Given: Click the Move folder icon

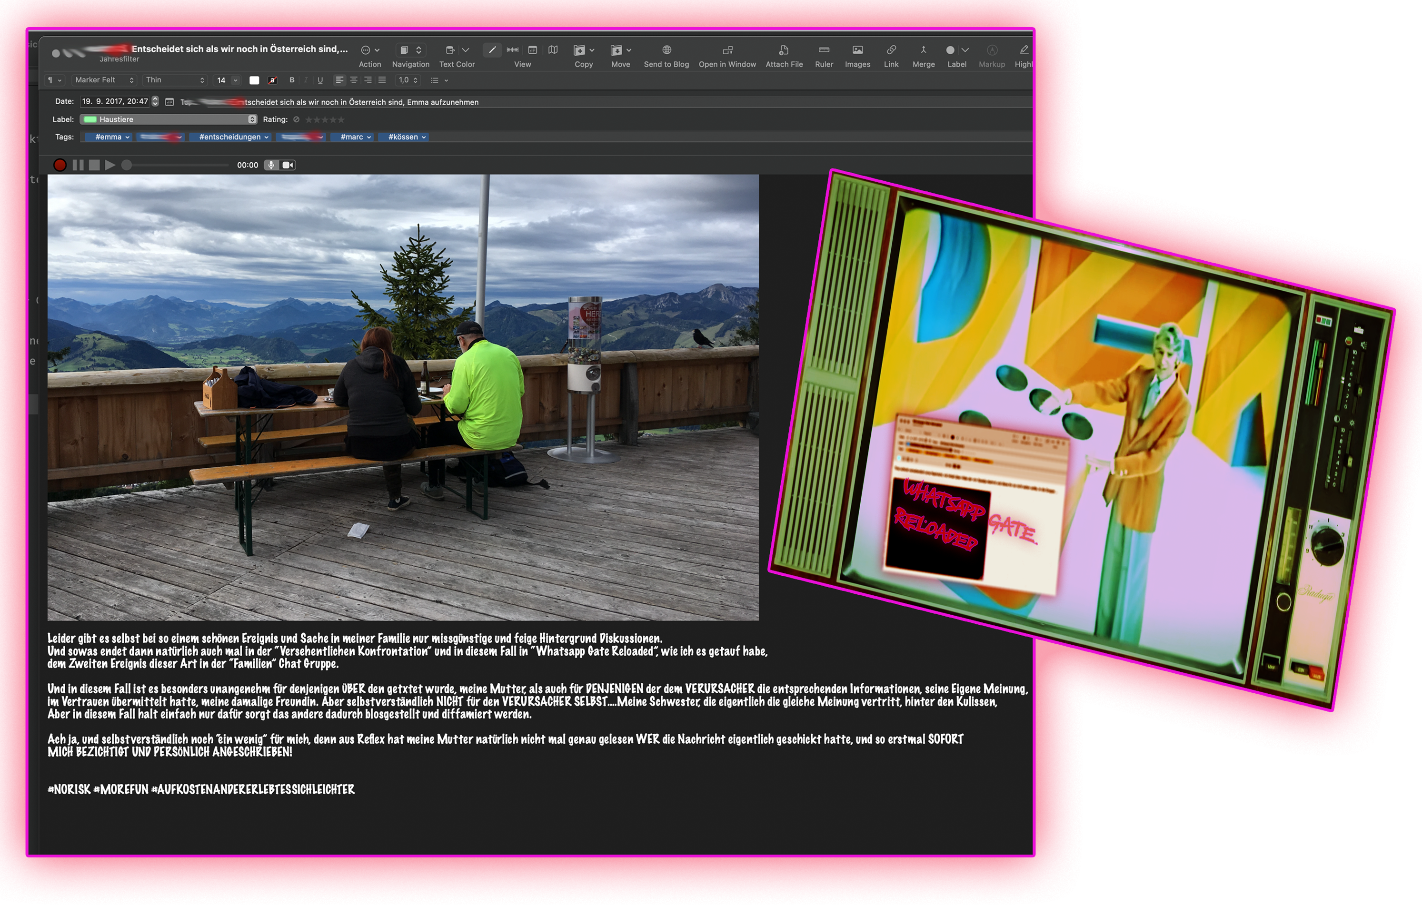Looking at the screenshot, I should [616, 50].
